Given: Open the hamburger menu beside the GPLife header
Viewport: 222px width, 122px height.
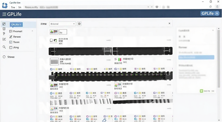Looking at the screenshot, I should (4, 14).
